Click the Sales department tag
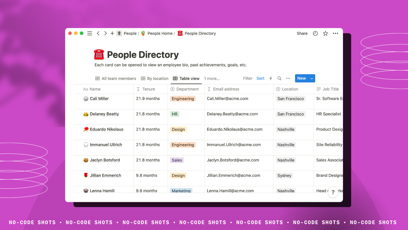Image resolution: width=408 pixels, height=230 pixels. tap(177, 160)
